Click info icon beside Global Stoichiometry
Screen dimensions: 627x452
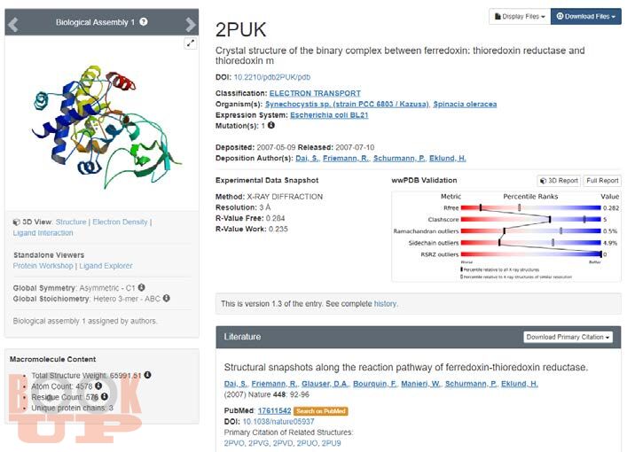click(167, 298)
